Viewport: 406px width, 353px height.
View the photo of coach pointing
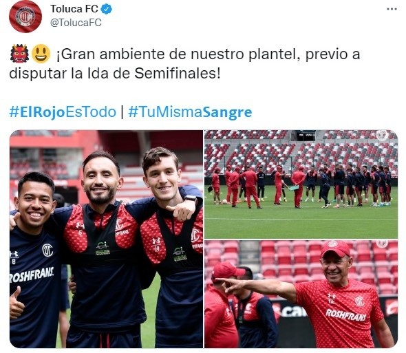click(x=301, y=294)
